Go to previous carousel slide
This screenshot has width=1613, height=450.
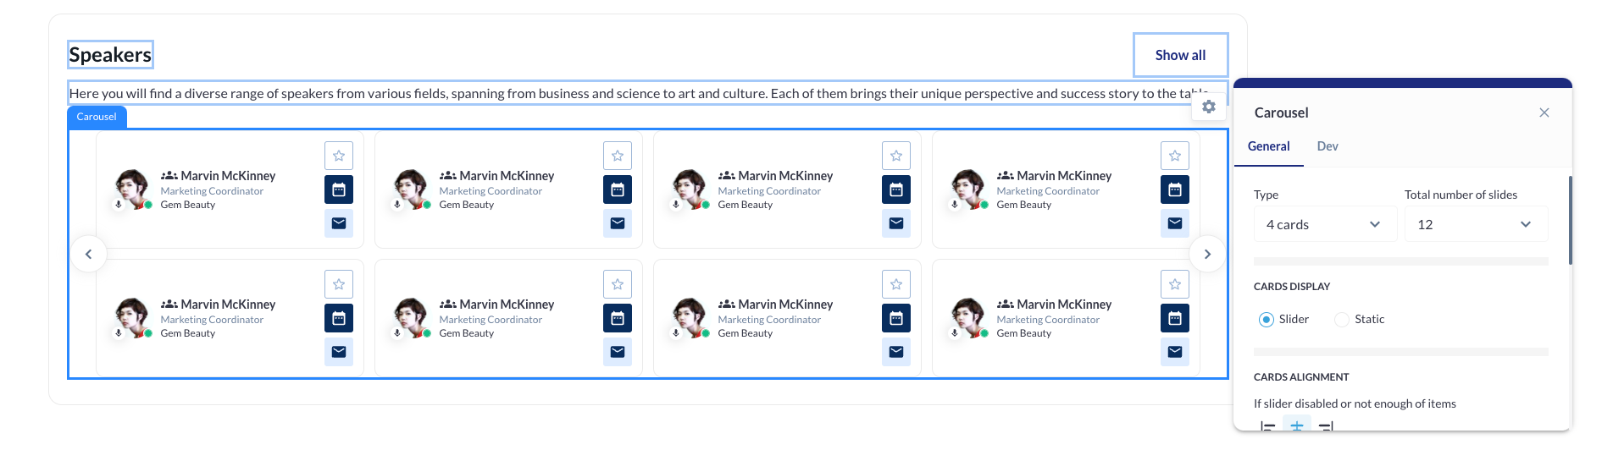(88, 254)
